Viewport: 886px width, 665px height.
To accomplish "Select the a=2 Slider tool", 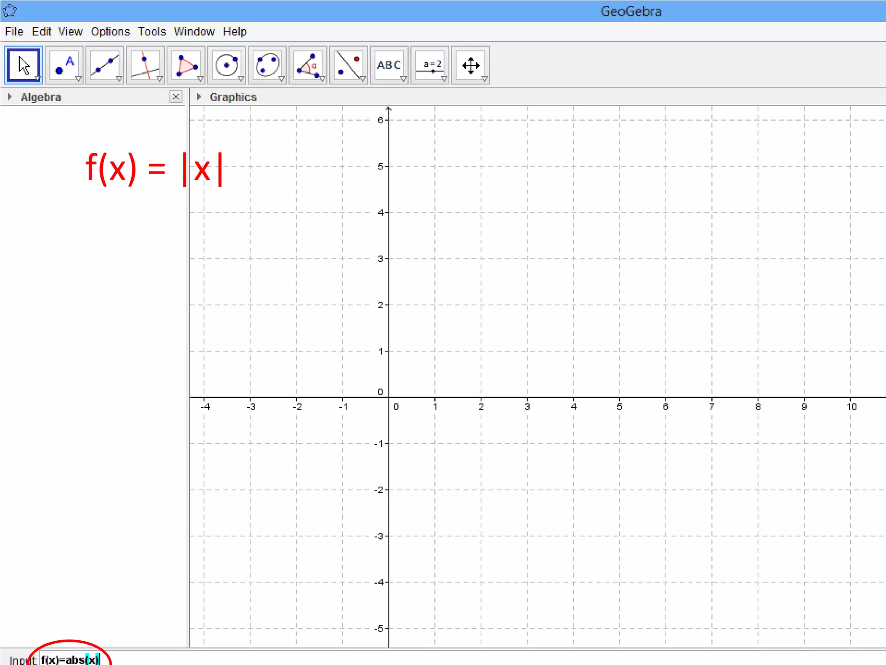I will click(430, 65).
